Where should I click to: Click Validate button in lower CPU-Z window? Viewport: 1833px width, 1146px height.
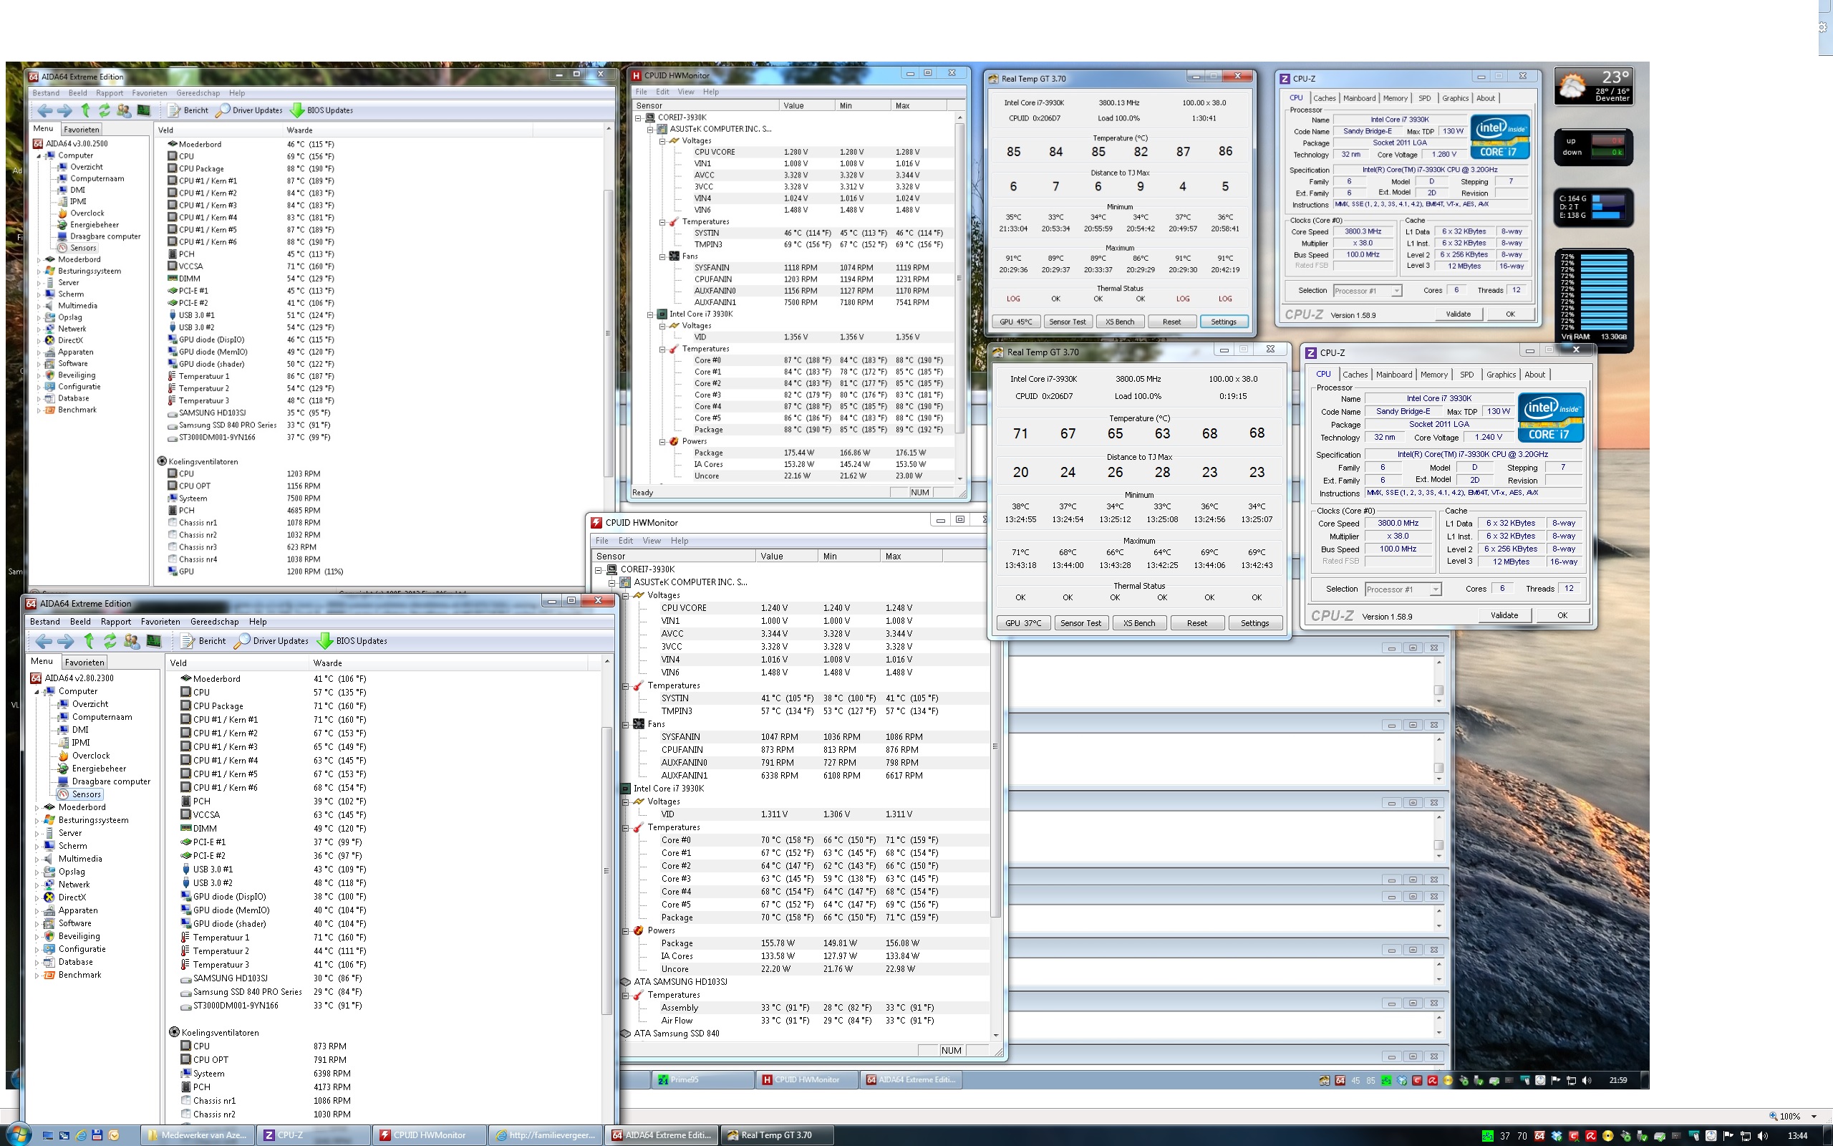click(1504, 615)
